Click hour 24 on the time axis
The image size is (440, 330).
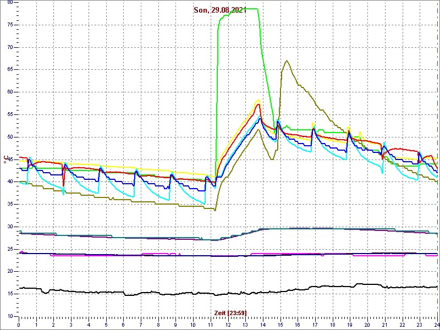tap(437, 325)
